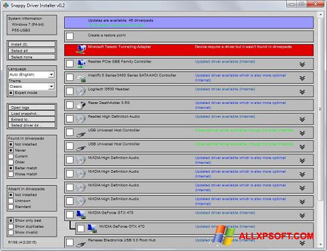Click the Renesas USB 3.0 Root Hub icon

80,244
